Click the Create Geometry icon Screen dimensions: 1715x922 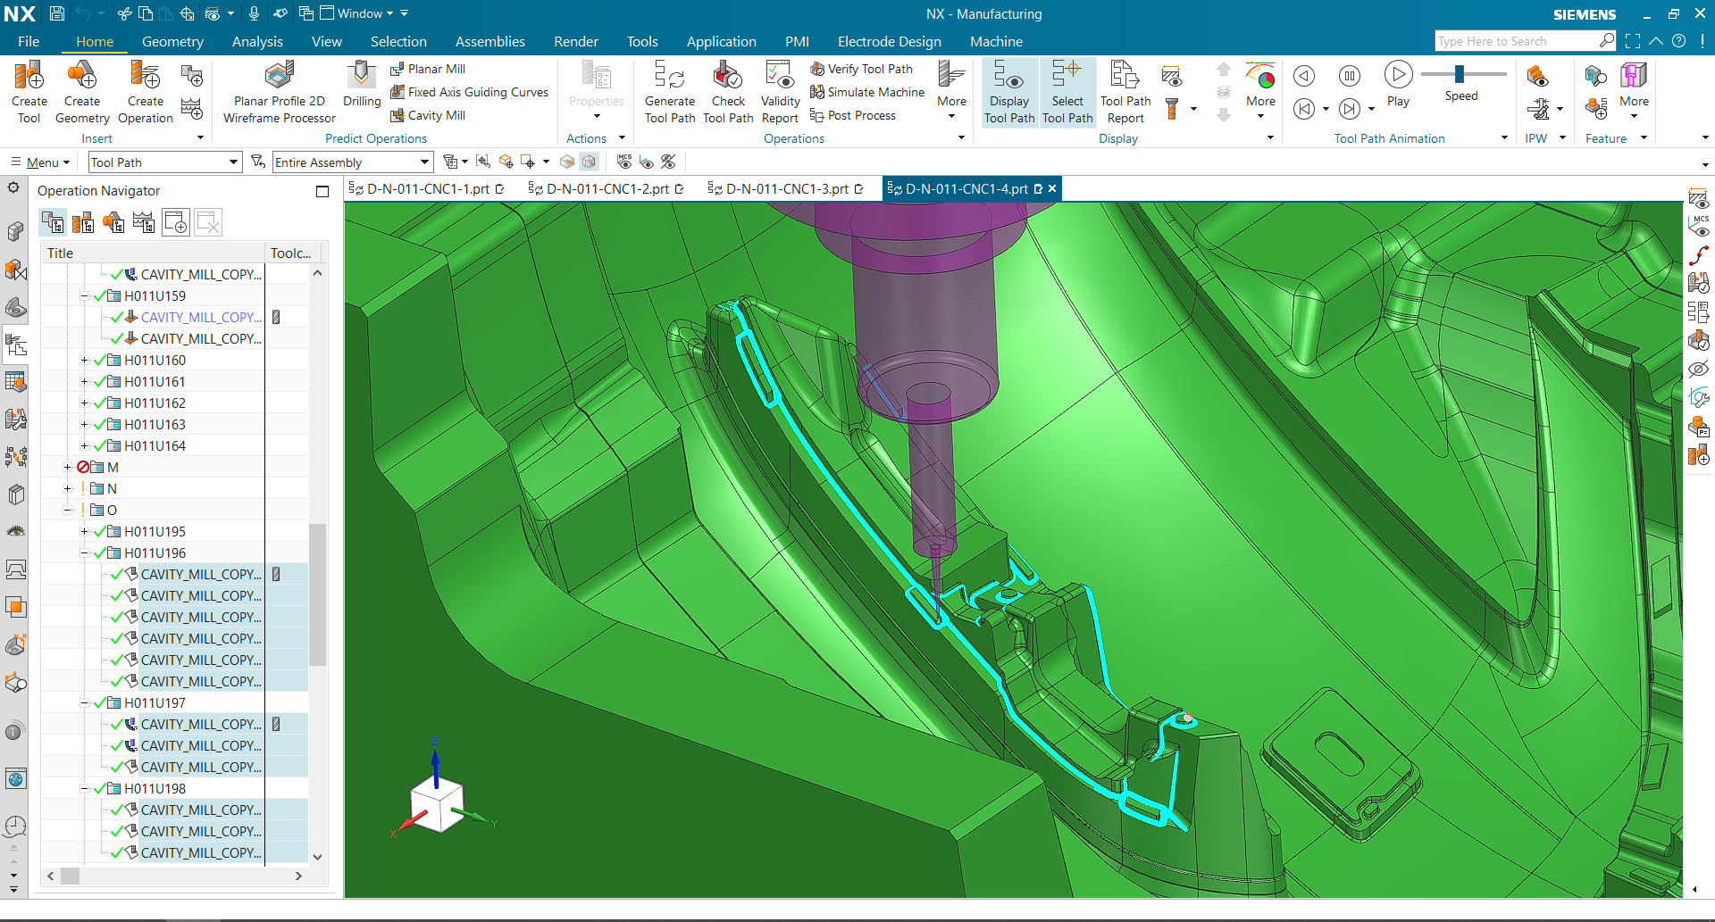click(82, 92)
